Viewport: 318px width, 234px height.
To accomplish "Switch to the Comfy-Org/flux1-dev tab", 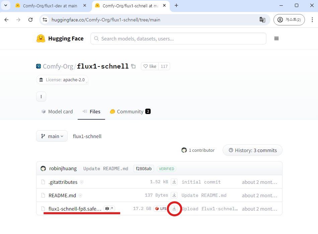I will 50,6.
